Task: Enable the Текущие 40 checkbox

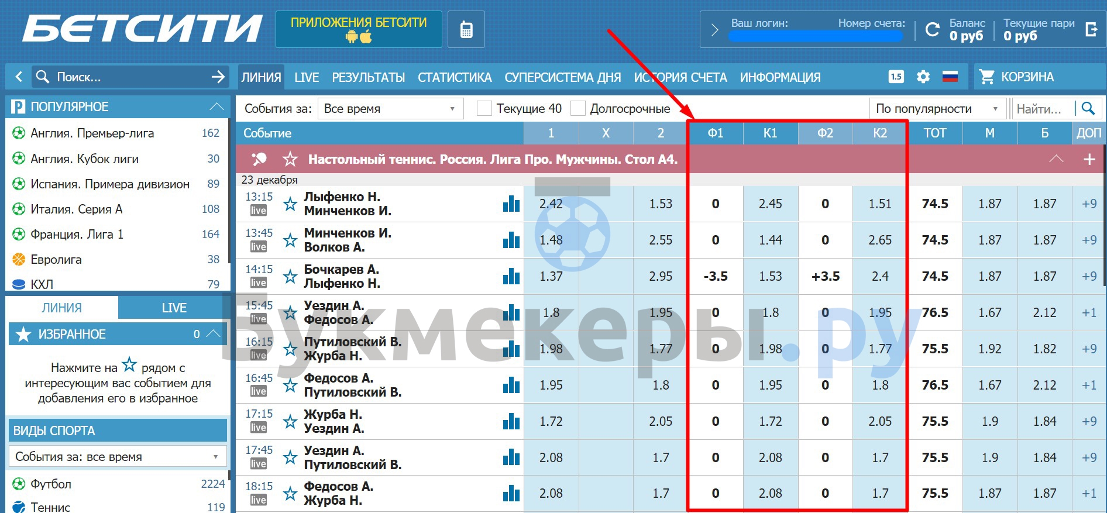Action: pos(484,109)
